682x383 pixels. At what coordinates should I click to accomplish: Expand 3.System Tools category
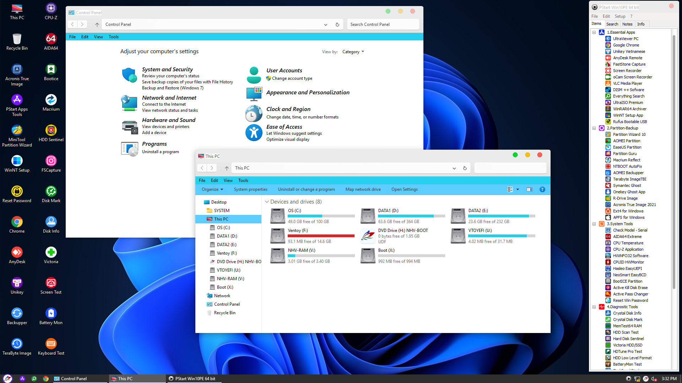coord(594,223)
